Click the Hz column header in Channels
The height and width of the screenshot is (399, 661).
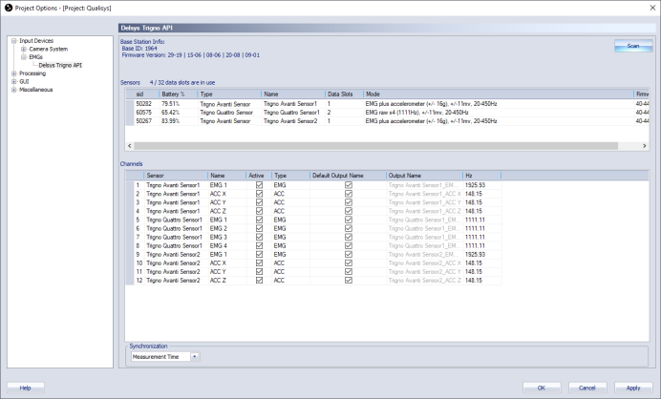[481, 176]
